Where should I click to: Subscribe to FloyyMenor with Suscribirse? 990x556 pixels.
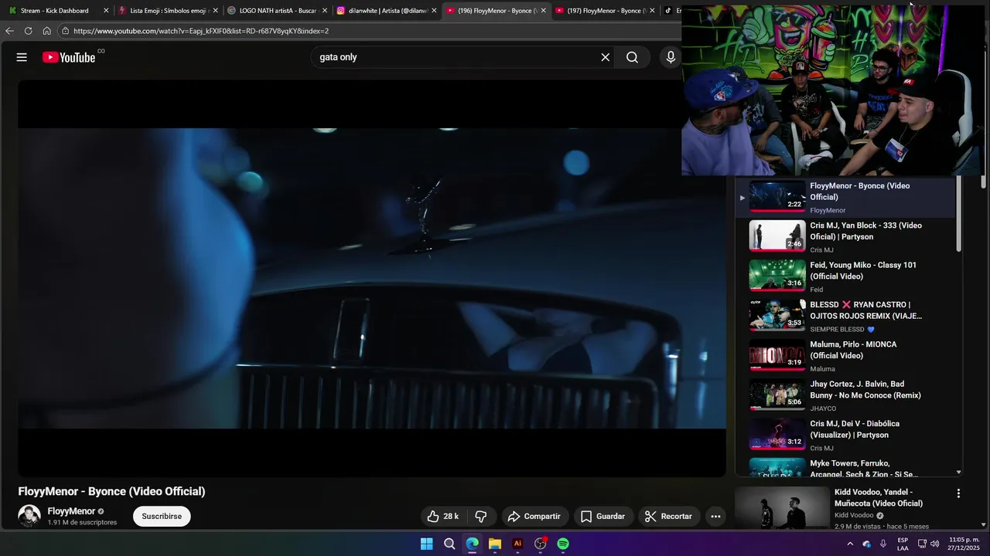pos(162,516)
